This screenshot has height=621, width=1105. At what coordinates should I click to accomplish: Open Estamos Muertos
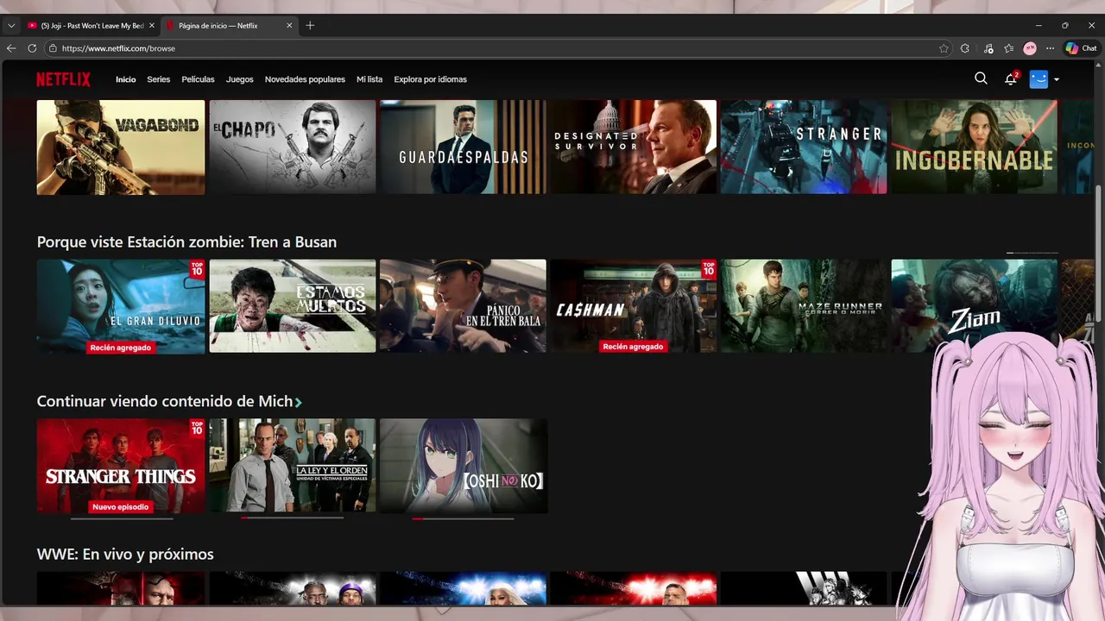click(x=293, y=306)
